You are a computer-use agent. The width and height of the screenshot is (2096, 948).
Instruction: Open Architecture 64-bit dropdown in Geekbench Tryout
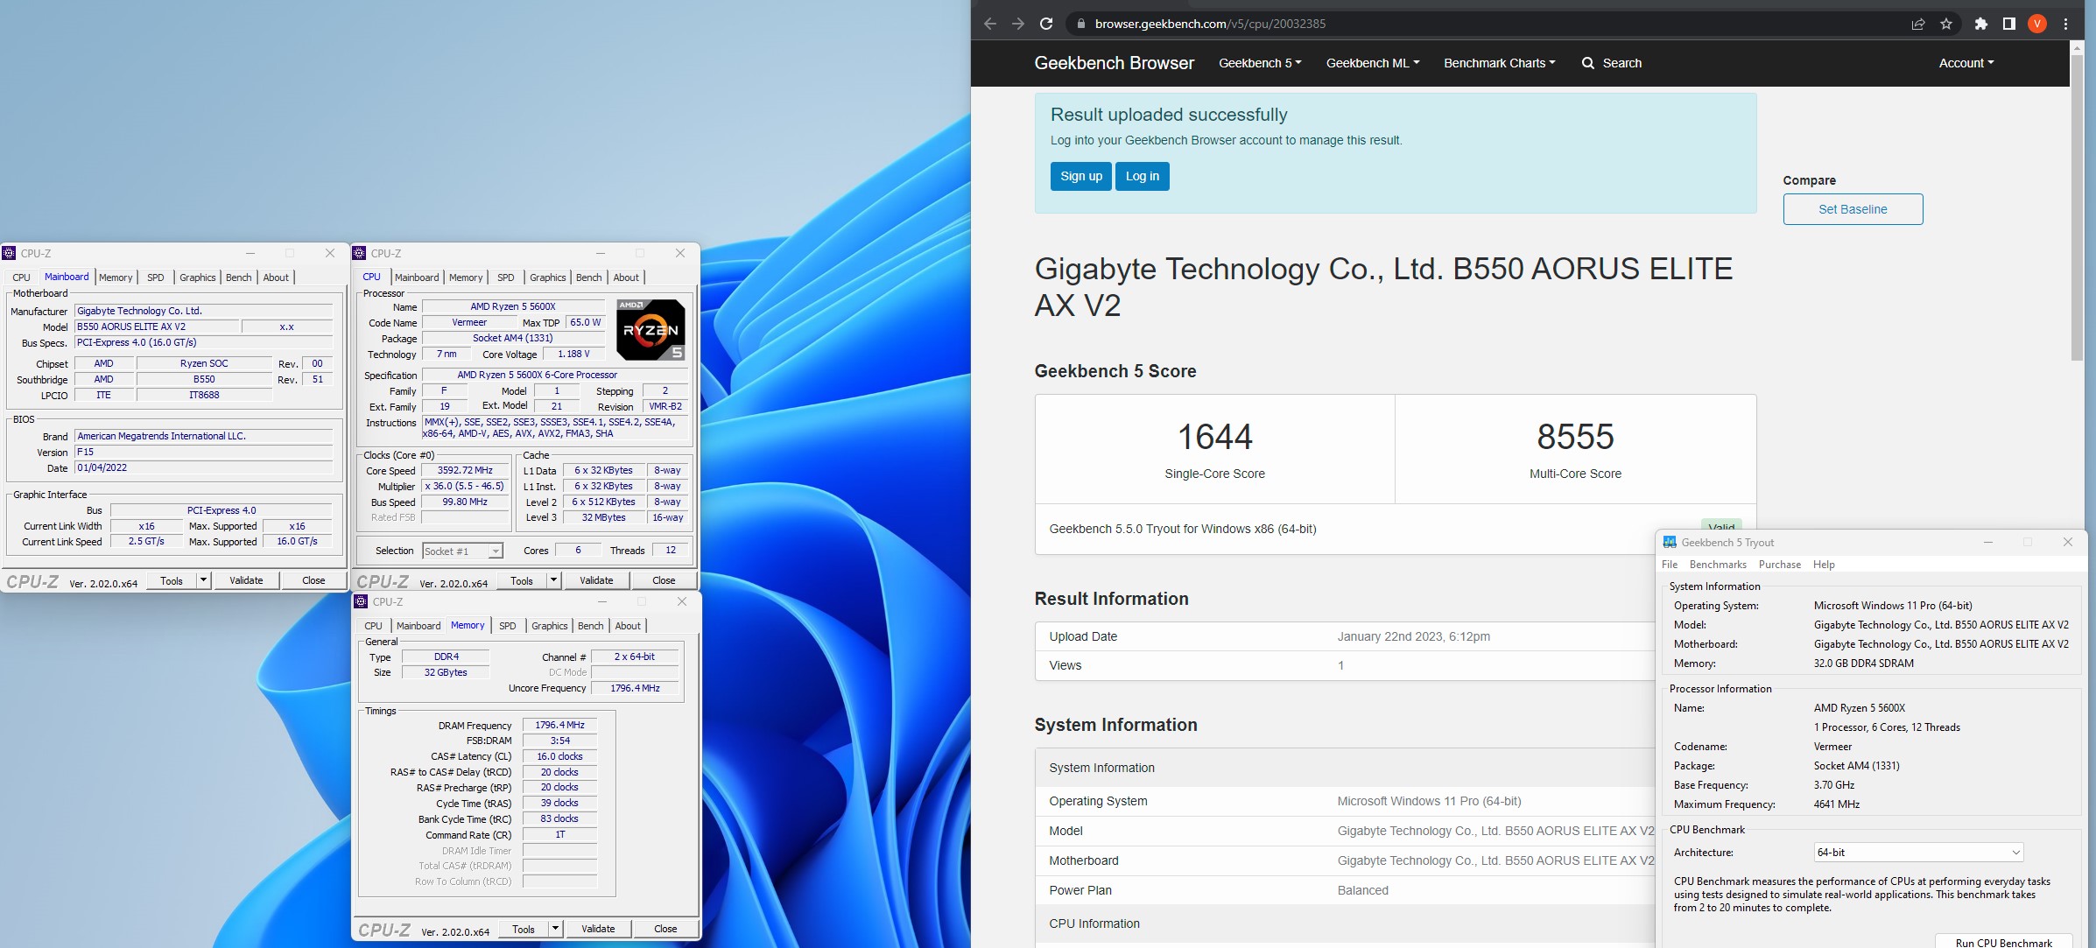pos(1918,852)
